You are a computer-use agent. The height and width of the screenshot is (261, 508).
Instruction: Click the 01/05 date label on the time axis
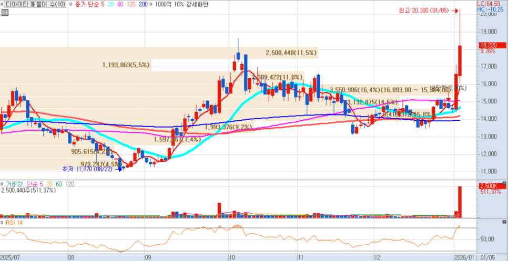point(487,258)
